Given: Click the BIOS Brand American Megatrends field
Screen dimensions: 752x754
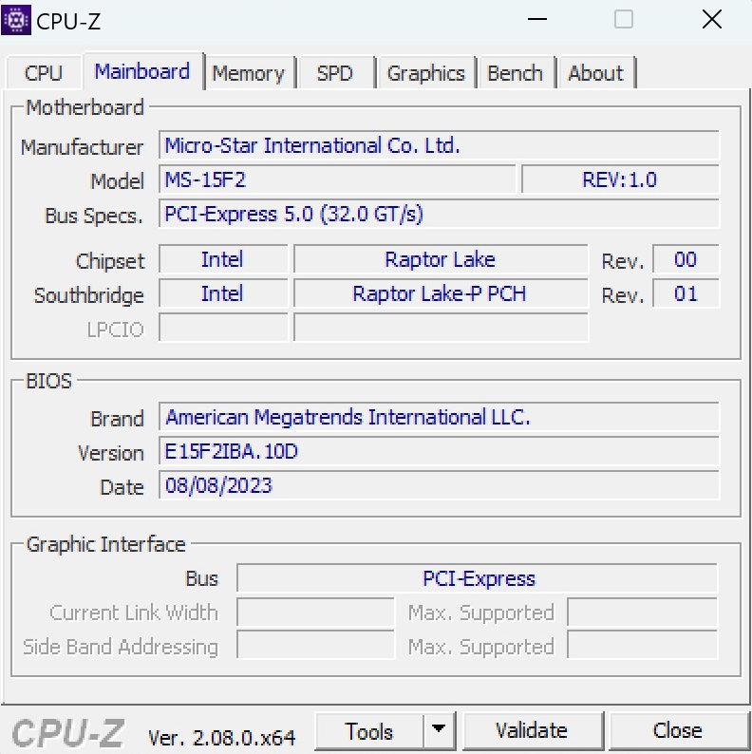Looking at the screenshot, I should point(439,417).
